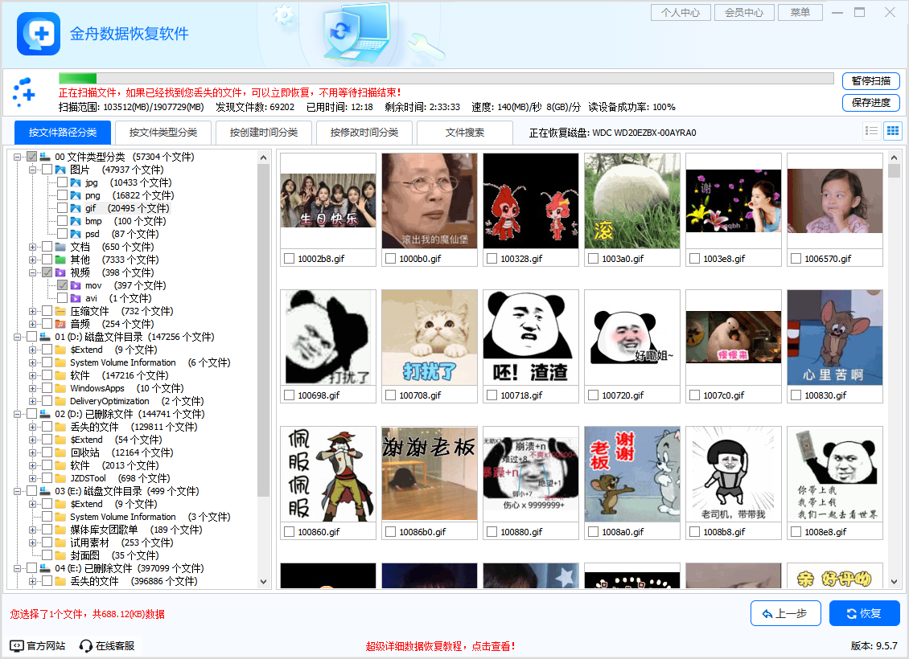This screenshot has width=909, height=659.
Task: Click the 在线客服 headset icon
Action: point(86,645)
